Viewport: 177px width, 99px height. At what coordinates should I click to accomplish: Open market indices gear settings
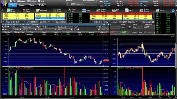point(101,1)
